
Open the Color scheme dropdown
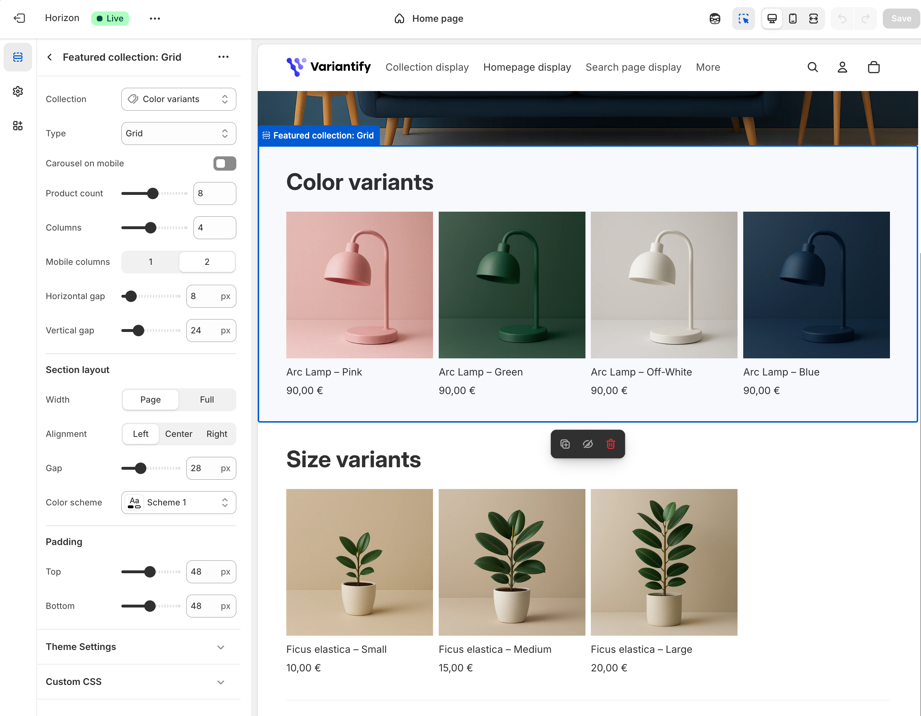tap(178, 503)
